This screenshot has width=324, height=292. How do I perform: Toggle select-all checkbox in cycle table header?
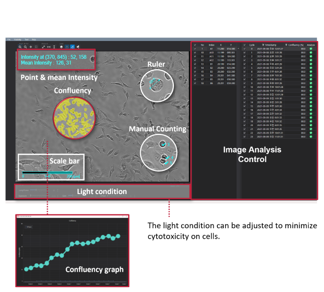coord(243,45)
